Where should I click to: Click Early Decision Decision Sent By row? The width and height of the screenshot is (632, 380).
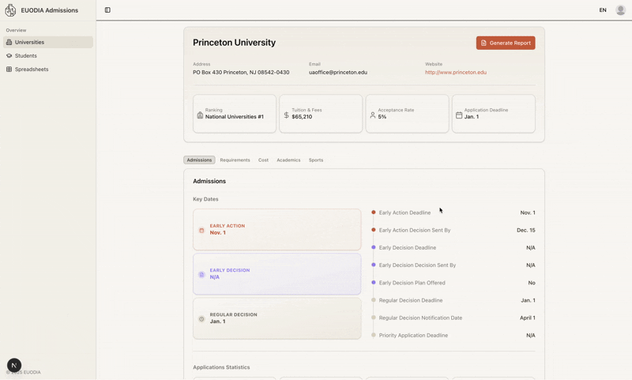click(x=453, y=265)
